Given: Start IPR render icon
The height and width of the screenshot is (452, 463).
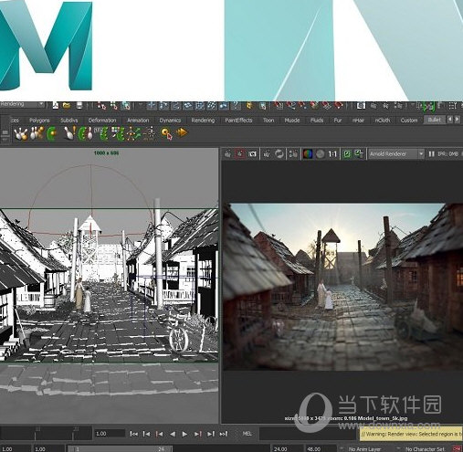Looking at the screenshot, I should pyautogui.click(x=267, y=154).
